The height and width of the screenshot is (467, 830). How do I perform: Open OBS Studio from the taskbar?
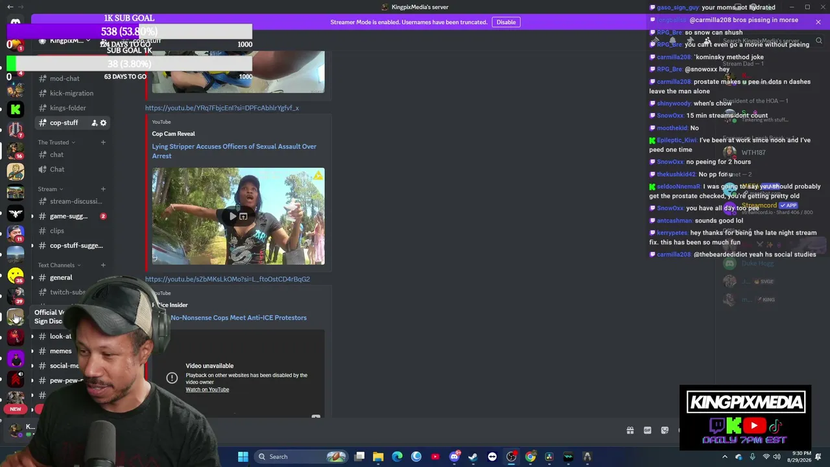point(511,457)
